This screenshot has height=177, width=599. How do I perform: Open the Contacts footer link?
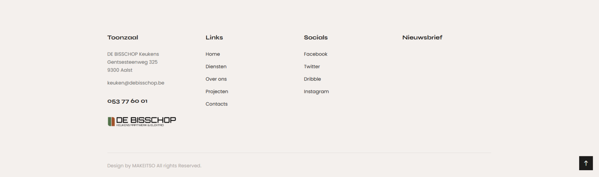(216, 104)
